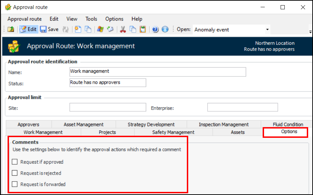
Task: Click the Cut scissors icon
Action: (123, 29)
